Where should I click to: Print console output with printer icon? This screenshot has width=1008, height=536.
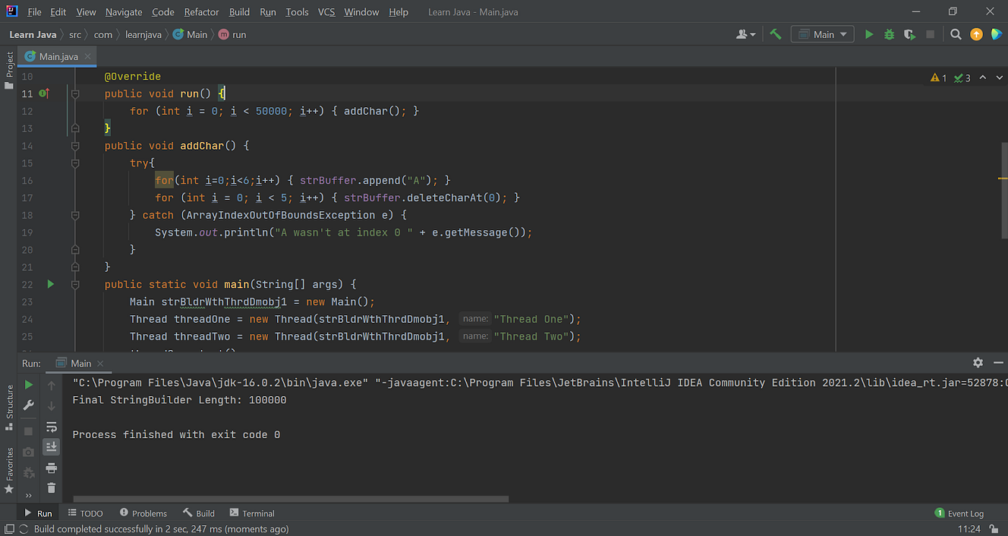(x=51, y=468)
